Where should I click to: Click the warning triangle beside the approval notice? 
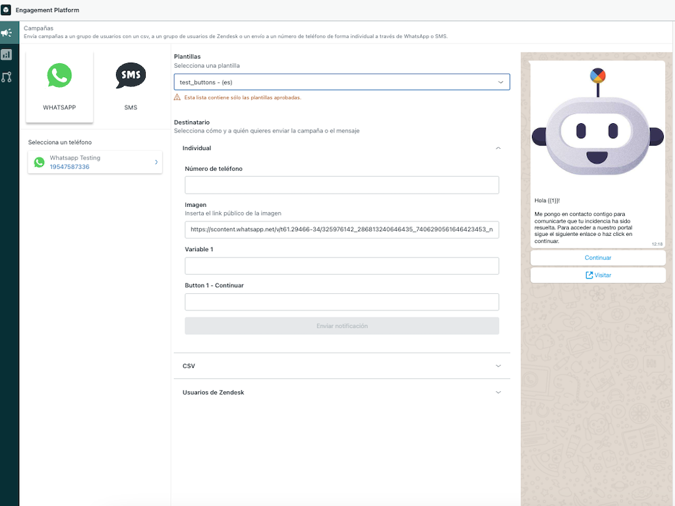pos(177,97)
